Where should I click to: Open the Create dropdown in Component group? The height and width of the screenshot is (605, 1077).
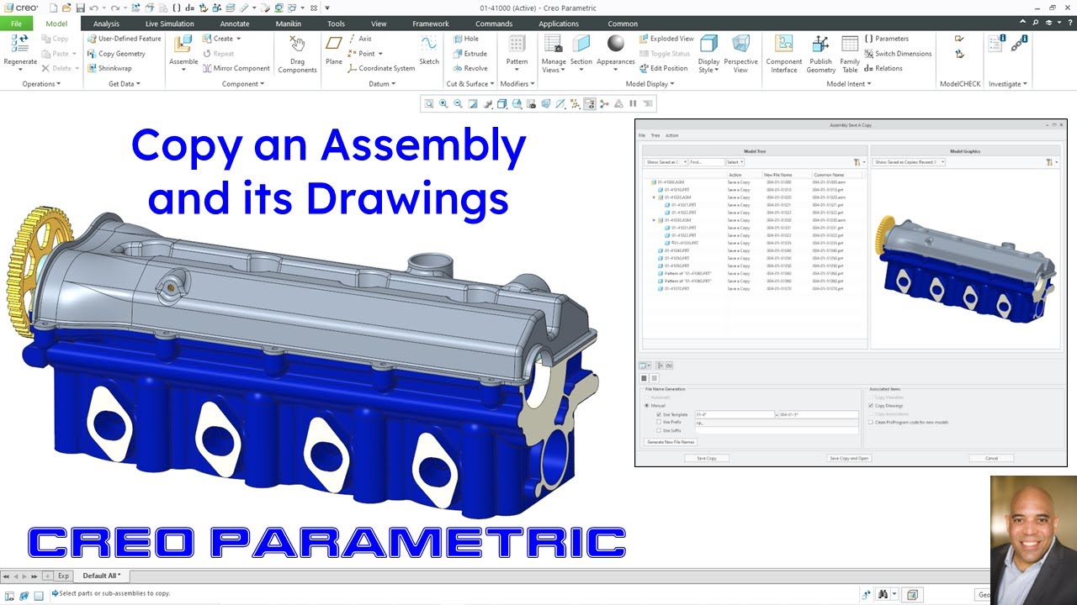pyautogui.click(x=222, y=39)
